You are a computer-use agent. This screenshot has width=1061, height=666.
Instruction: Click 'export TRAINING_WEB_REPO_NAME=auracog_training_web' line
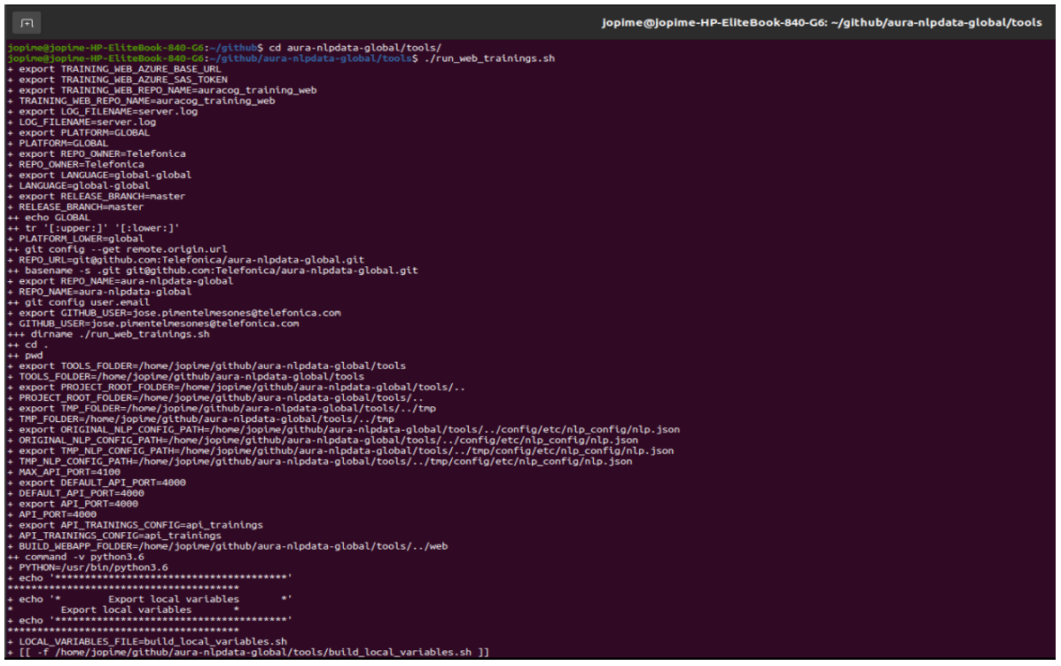click(162, 90)
